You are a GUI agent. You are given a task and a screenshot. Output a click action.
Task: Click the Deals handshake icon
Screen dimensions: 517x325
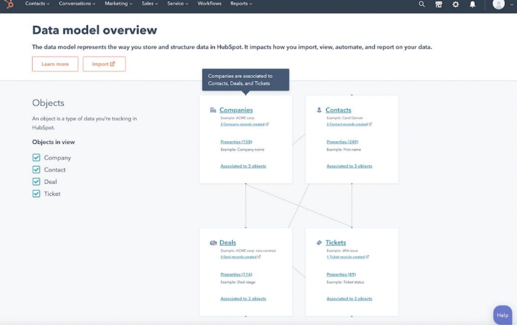pyautogui.click(x=213, y=242)
